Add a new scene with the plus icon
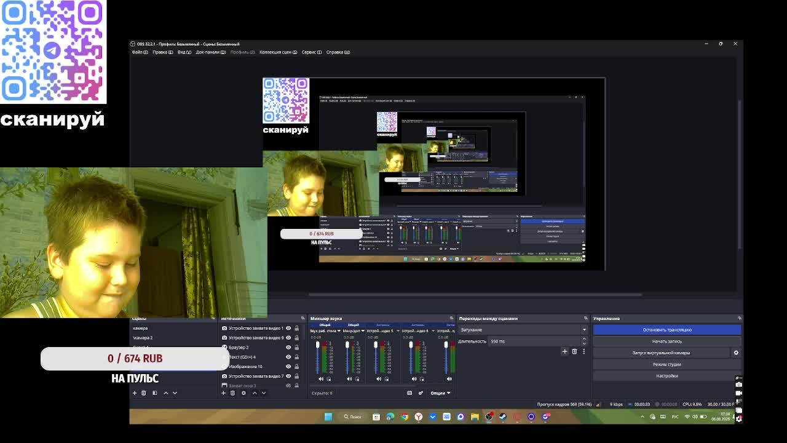Screen dimensions: 787x443 click(135, 393)
